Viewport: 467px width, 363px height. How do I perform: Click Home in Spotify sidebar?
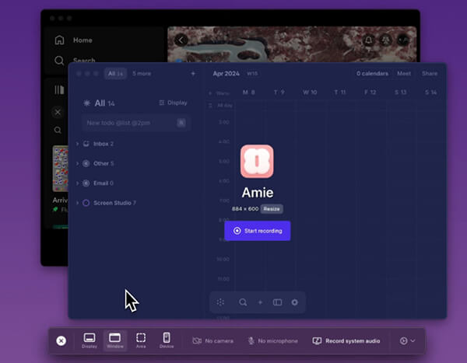[x=83, y=40]
